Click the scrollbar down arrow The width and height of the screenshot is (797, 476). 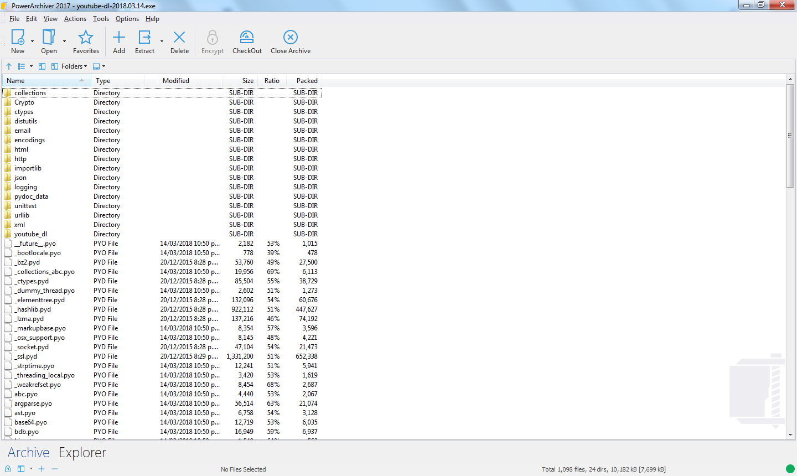point(790,435)
